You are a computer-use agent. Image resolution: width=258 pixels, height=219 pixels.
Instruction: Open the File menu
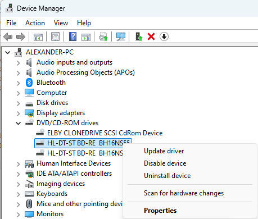[11, 23]
